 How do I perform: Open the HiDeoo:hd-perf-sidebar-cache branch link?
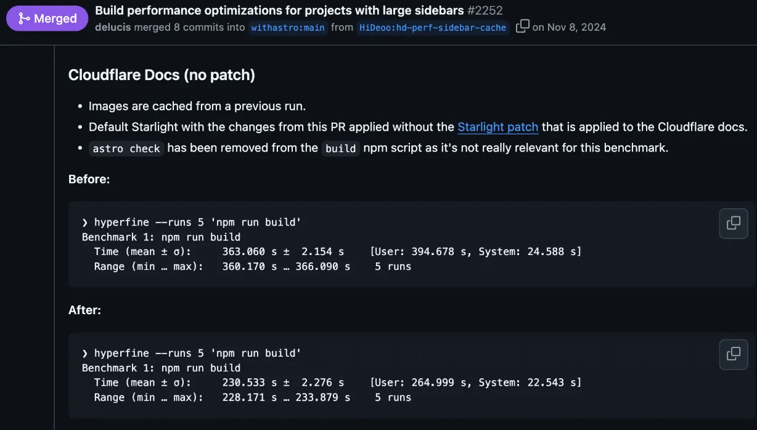pos(433,28)
